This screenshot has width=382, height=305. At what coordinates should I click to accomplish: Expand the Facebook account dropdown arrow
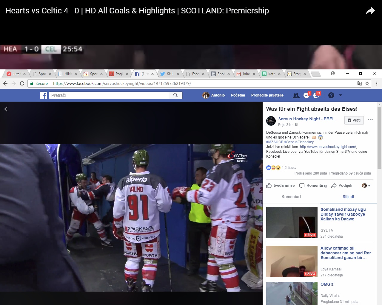(341, 95)
